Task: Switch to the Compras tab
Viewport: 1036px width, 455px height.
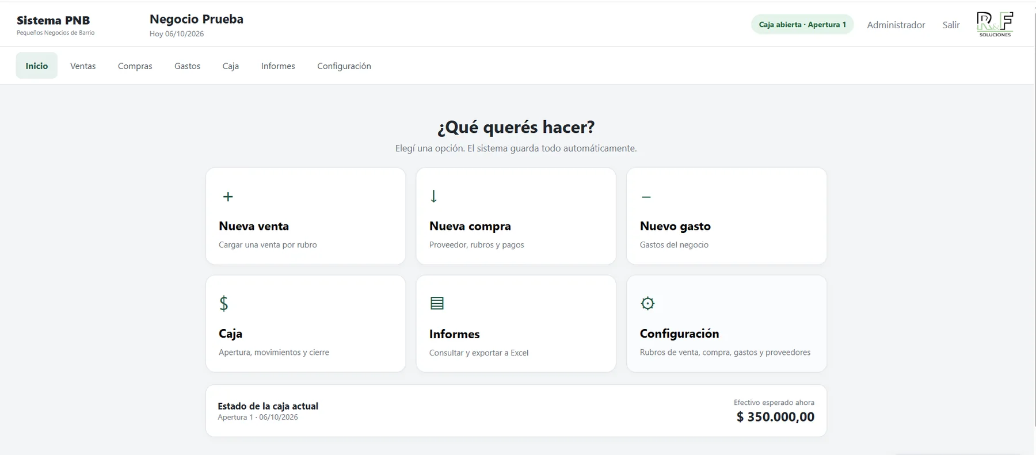Action: [x=135, y=66]
